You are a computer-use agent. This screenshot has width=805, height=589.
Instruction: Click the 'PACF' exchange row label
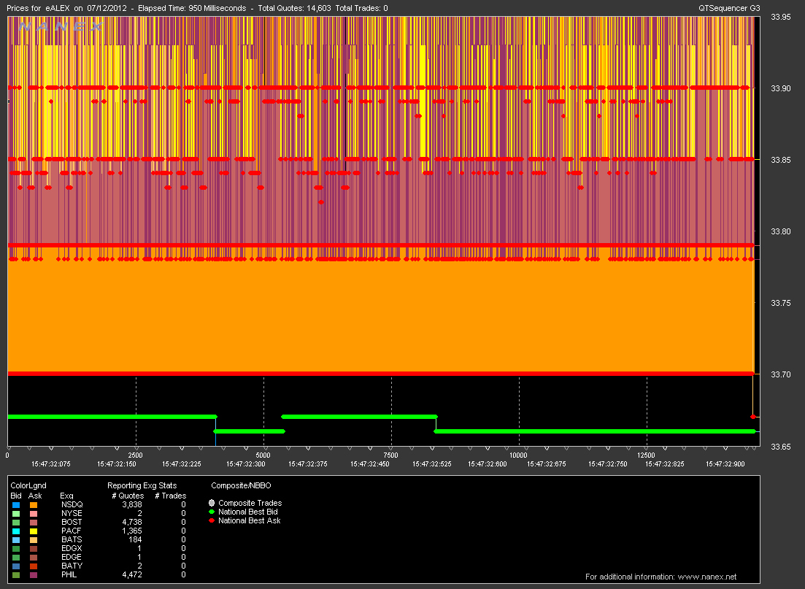72,531
